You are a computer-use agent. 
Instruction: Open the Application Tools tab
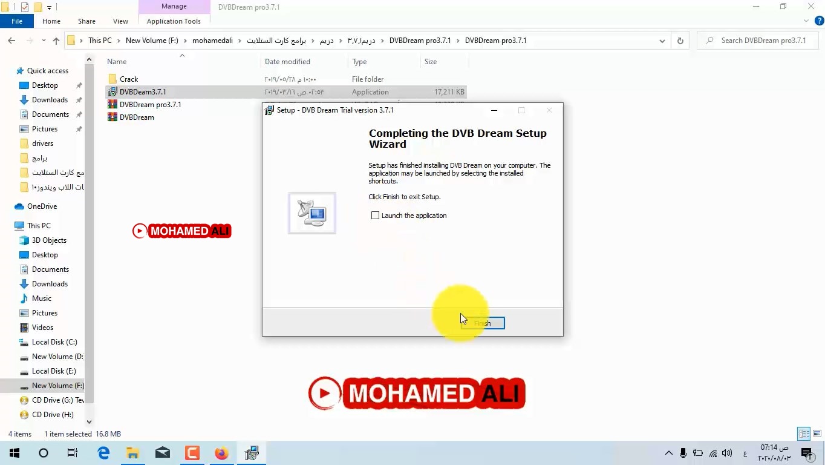(x=174, y=21)
